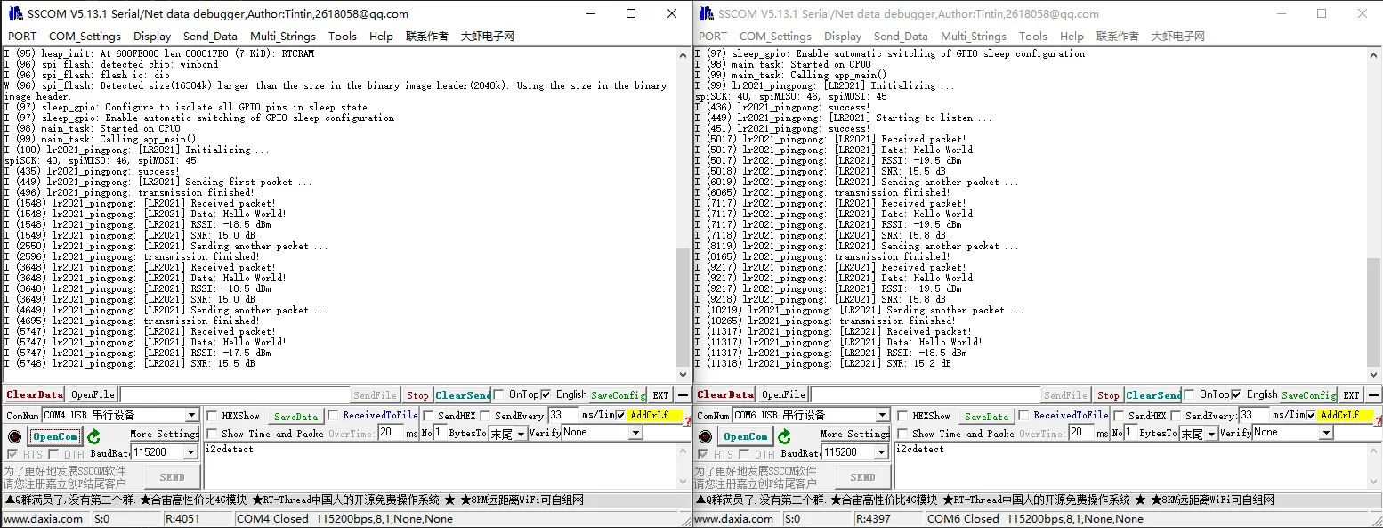Open the Verify None dropdown in COM4 window
1383x528 pixels.
(x=635, y=433)
